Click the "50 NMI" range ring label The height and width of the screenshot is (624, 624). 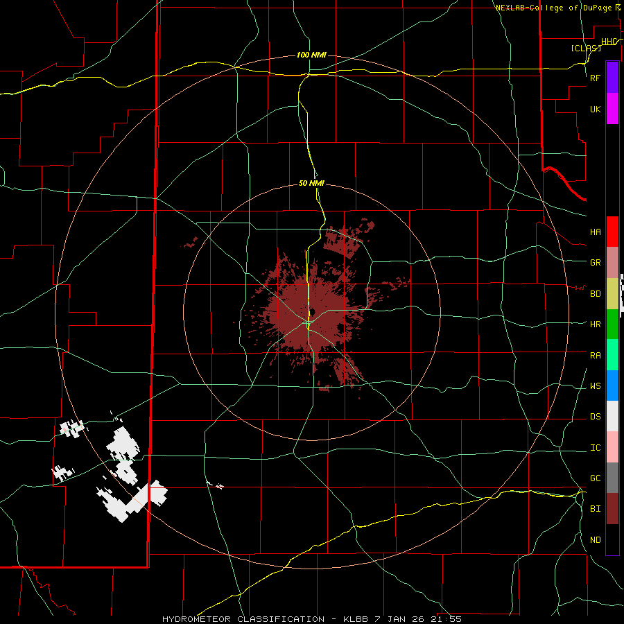point(311,183)
